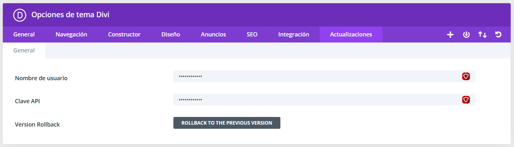
Task: Select the SEO tab
Action: tap(252, 35)
